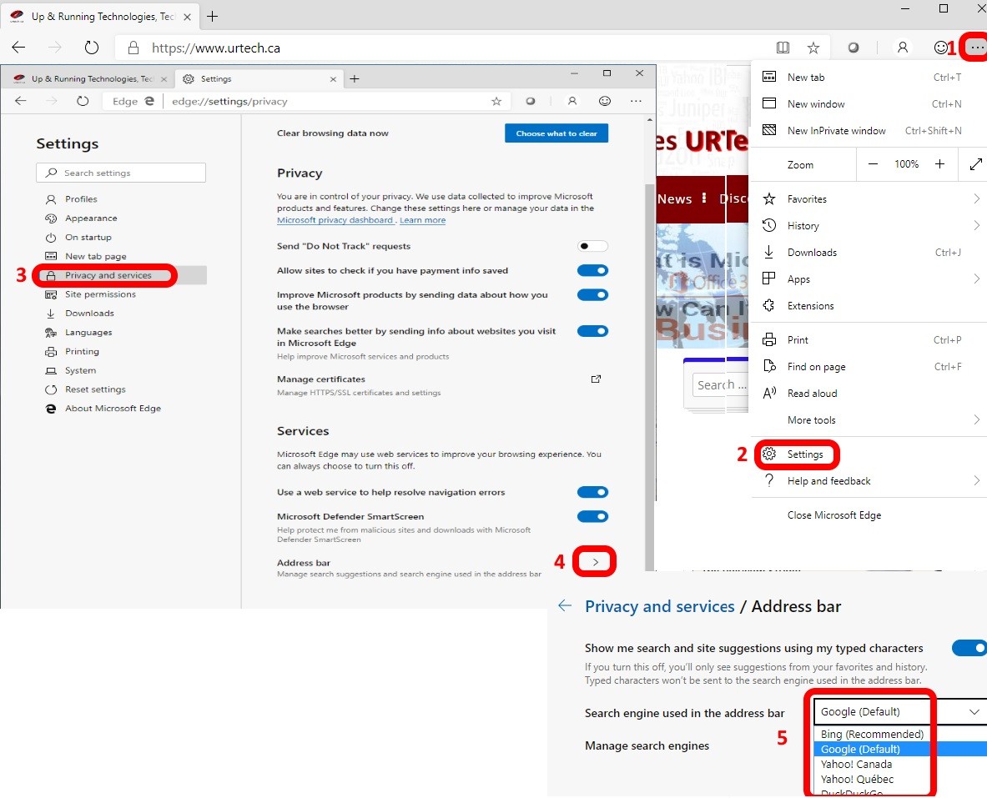Select Close Microsoft Edge menu entry
Screen dimensions: 987x798
(833, 514)
